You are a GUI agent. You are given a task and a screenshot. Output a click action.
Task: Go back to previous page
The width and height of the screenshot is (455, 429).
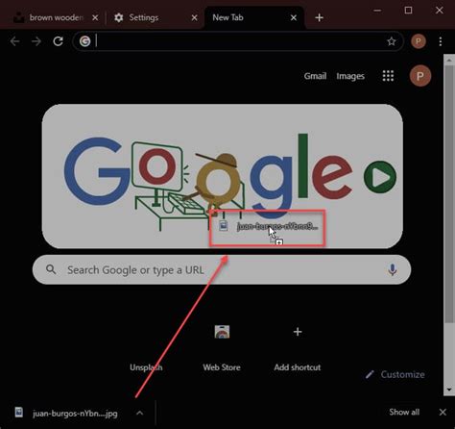14,41
